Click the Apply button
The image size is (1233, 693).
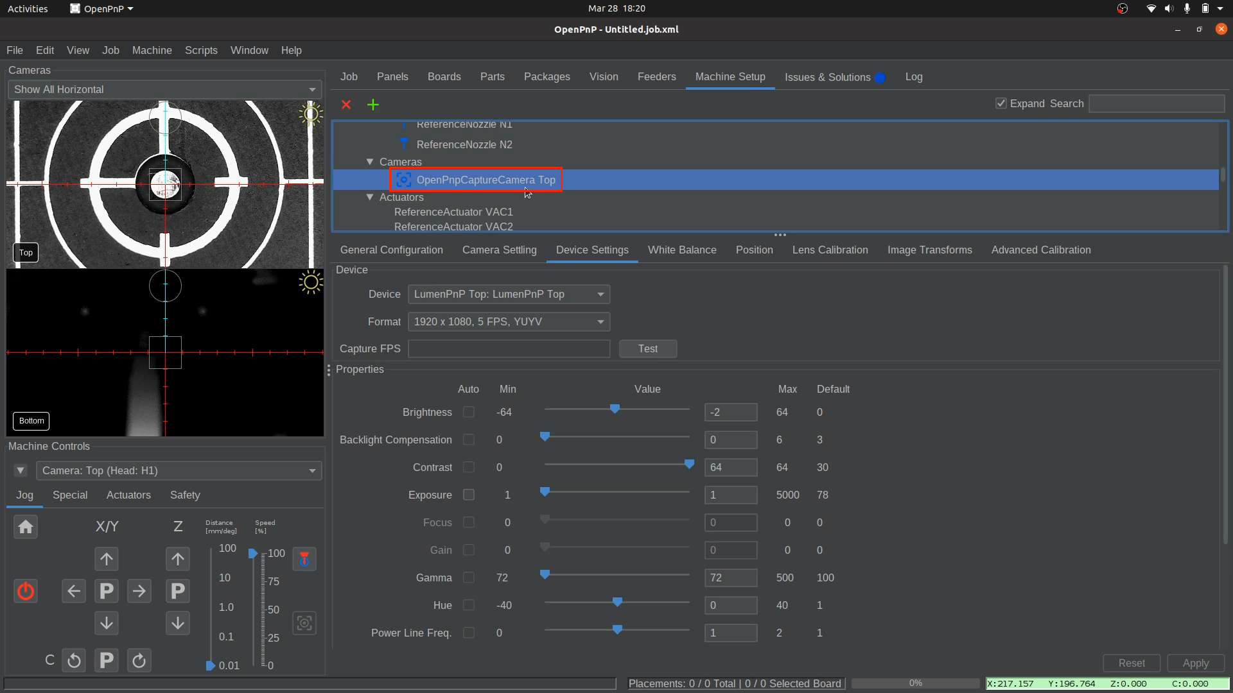coord(1195,663)
